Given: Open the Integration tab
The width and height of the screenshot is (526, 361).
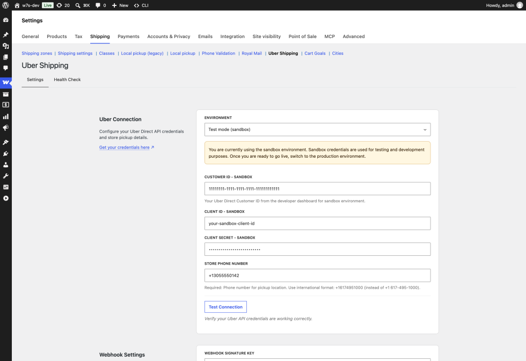Looking at the screenshot, I should (232, 36).
